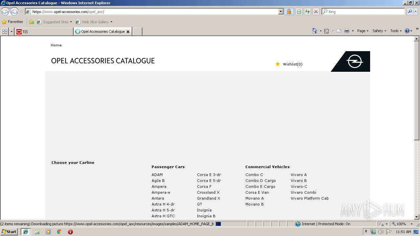
Task: Click the Bing search magnifier button
Action: pyautogui.click(x=410, y=11)
